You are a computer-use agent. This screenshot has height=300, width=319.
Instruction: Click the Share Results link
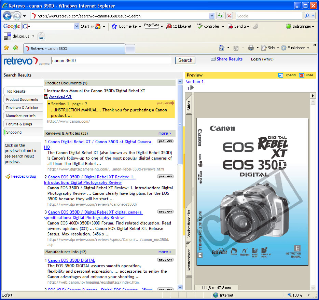pyautogui.click(x=229, y=59)
